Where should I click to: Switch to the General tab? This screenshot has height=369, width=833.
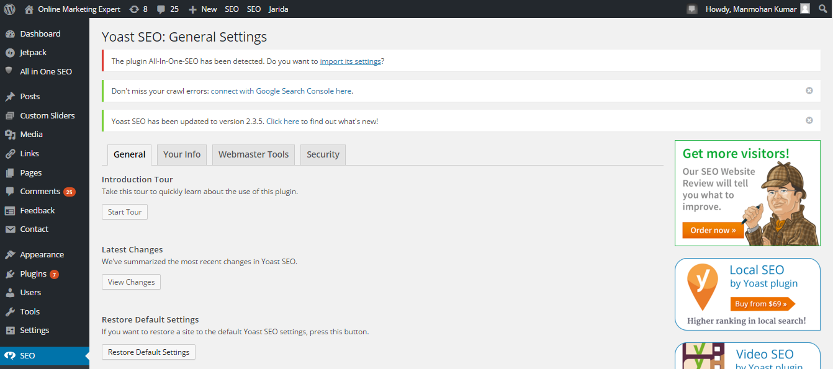(x=129, y=154)
